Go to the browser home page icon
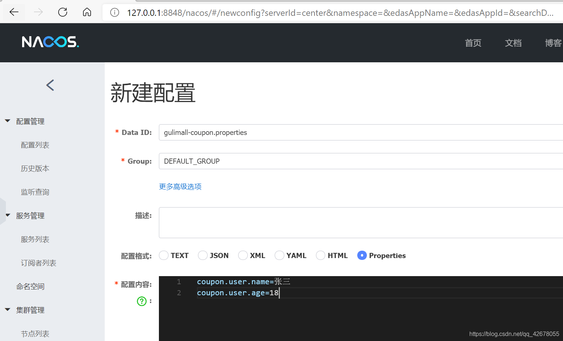This screenshot has width=563, height=341. [87, 12]
